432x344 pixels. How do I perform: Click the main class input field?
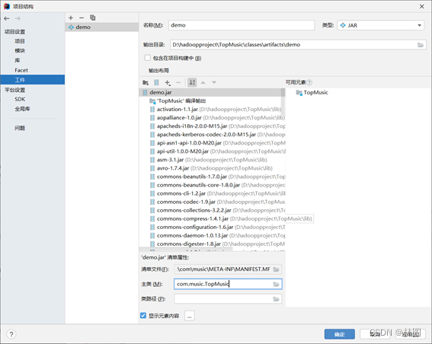[228, 284]
